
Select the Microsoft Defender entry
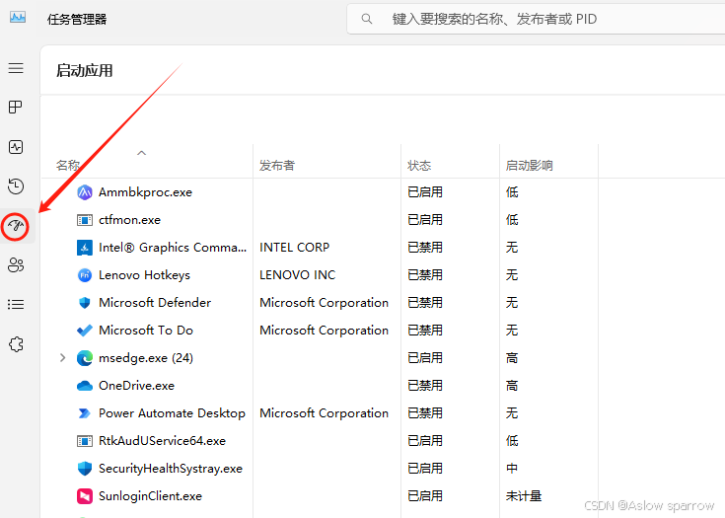(x=155, y=303)
